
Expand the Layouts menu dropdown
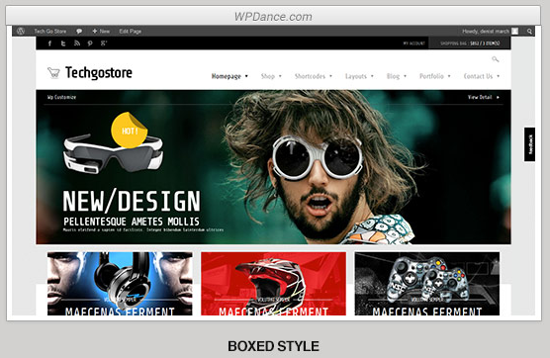tap(359, 76)
